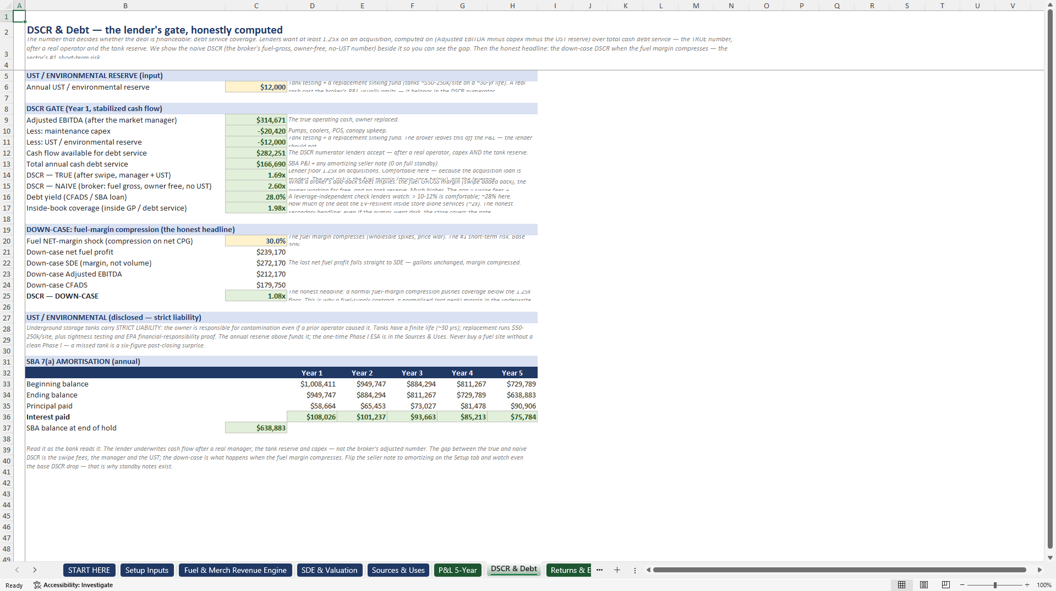1056x591 pixels.
Task: Click the Sheet options vertical dots
Action: pos(634,570)
